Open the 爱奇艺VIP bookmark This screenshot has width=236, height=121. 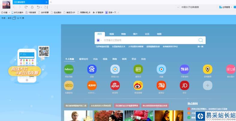[x=69, y=13]
